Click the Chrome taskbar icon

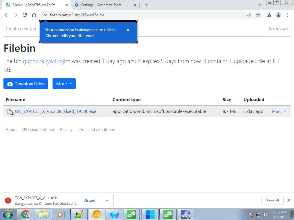[x=26, y=214]
